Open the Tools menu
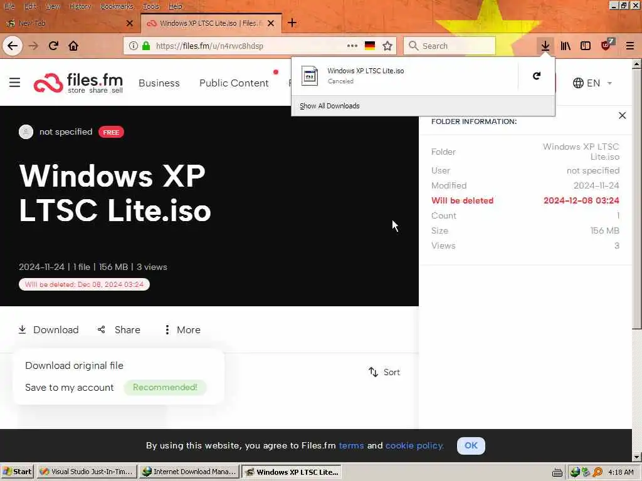 coord(151,6)
